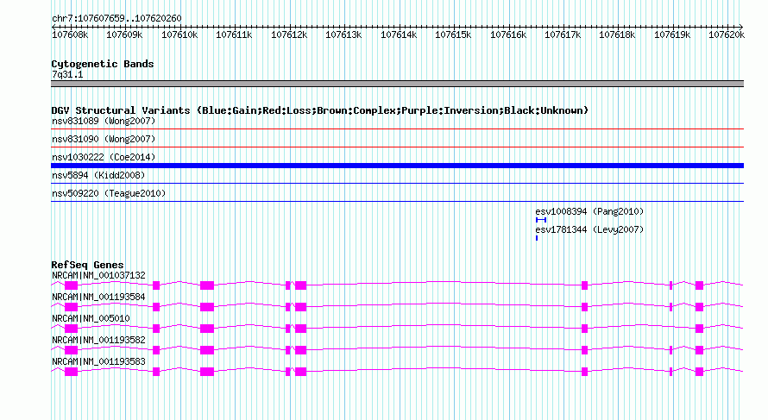Click the 107615k ruler tick label

pos(454,34)
